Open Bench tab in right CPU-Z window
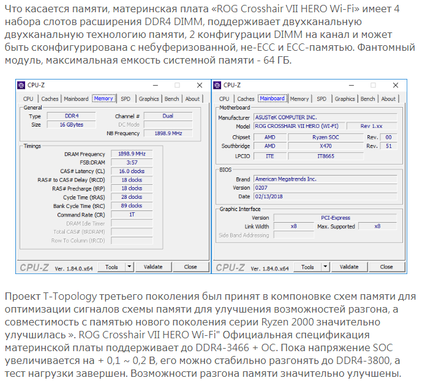Screen dimensions: 422x386 click(x=367, y=99)
